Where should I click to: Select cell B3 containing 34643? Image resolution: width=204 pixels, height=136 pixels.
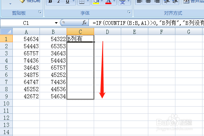click(x=53, y=53)
